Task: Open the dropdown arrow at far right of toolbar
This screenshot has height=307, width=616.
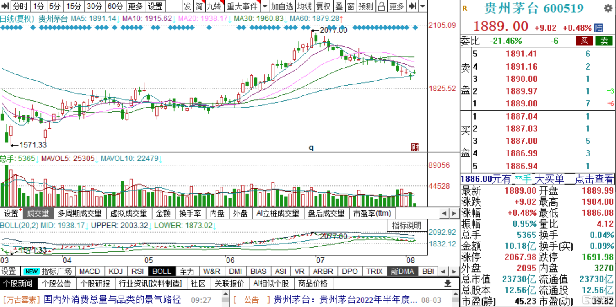Action: (x=422, y=6)
